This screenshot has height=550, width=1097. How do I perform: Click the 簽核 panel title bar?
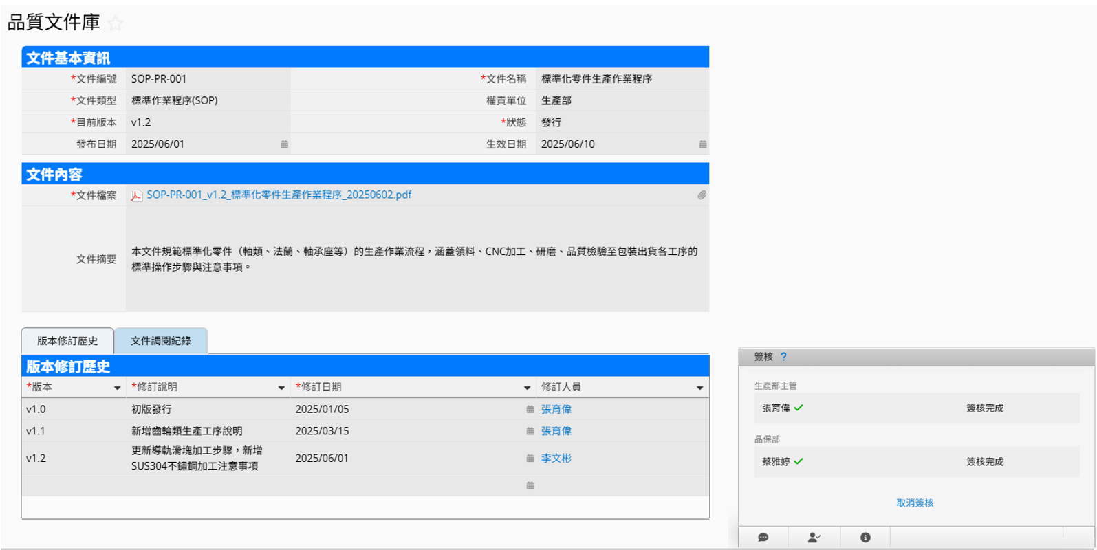pos(916,357)
